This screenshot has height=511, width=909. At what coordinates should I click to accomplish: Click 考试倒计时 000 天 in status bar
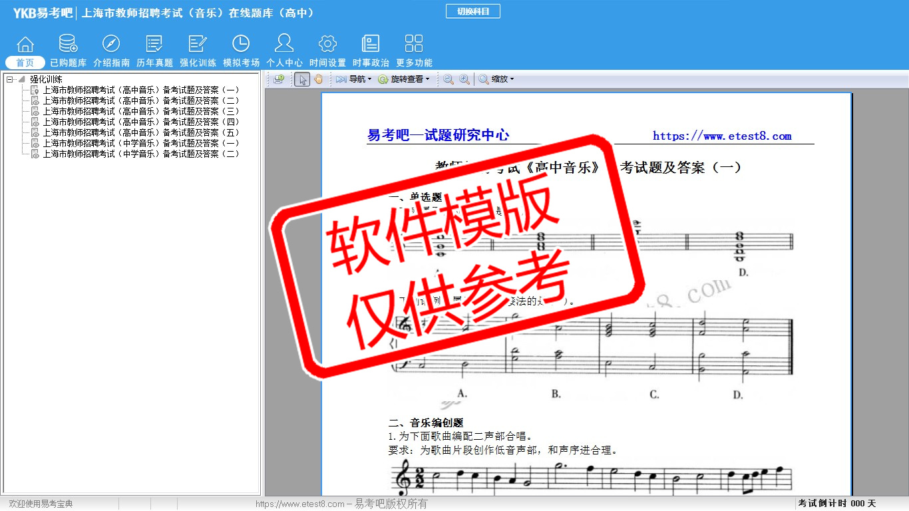(837, 504)
